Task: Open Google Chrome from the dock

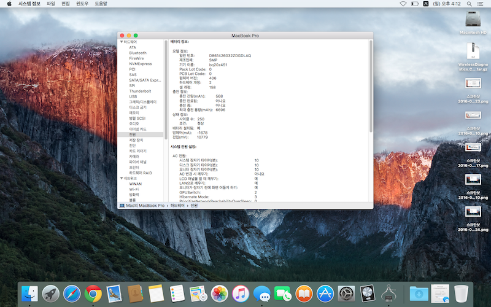Action: click(93, 293)
